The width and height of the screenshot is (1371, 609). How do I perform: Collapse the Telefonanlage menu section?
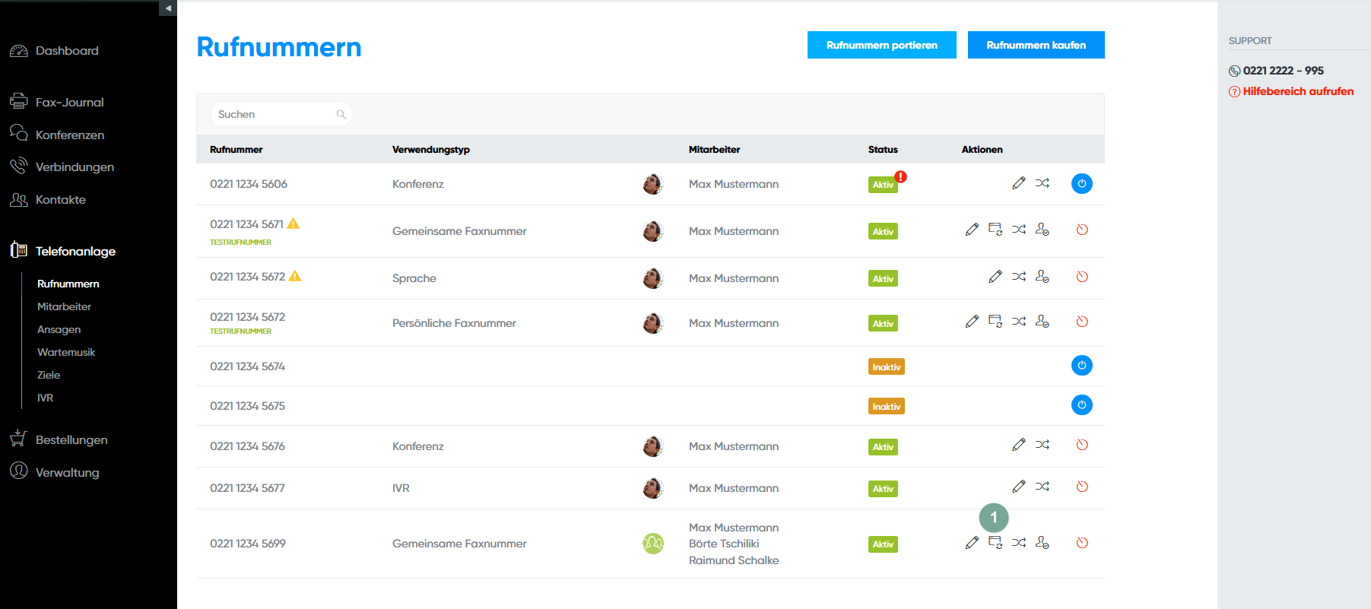tap(75, 251)
